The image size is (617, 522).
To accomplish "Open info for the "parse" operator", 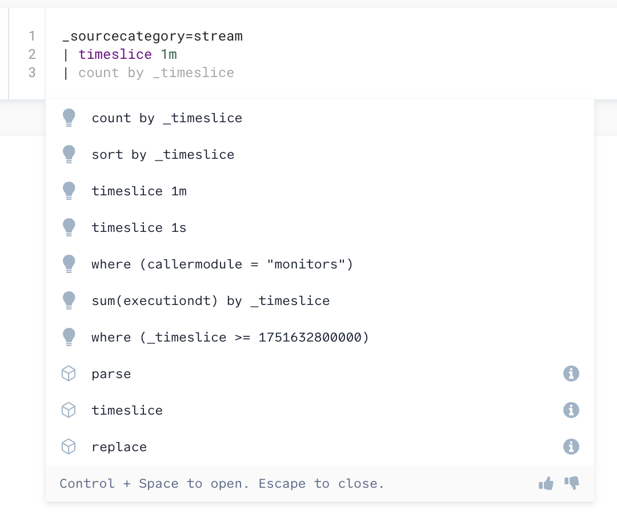I will click(571, 374).
